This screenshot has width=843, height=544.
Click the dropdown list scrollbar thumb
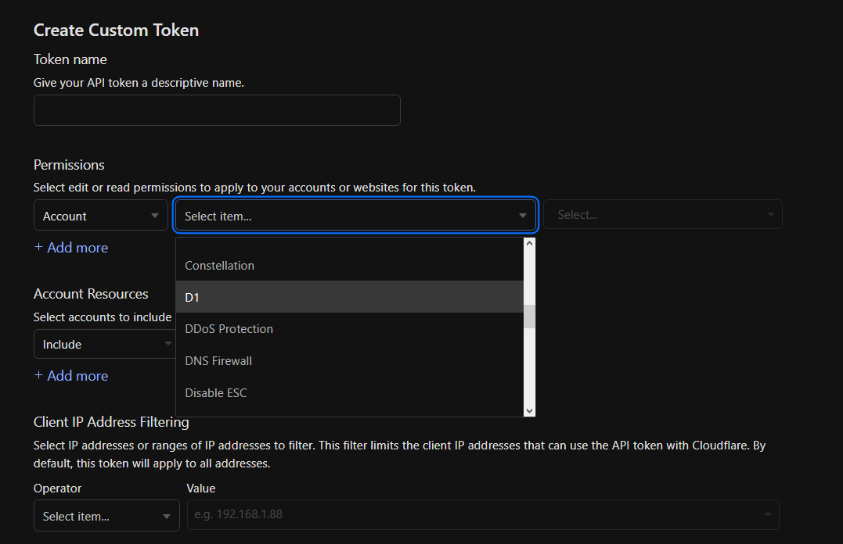(530, 316)
